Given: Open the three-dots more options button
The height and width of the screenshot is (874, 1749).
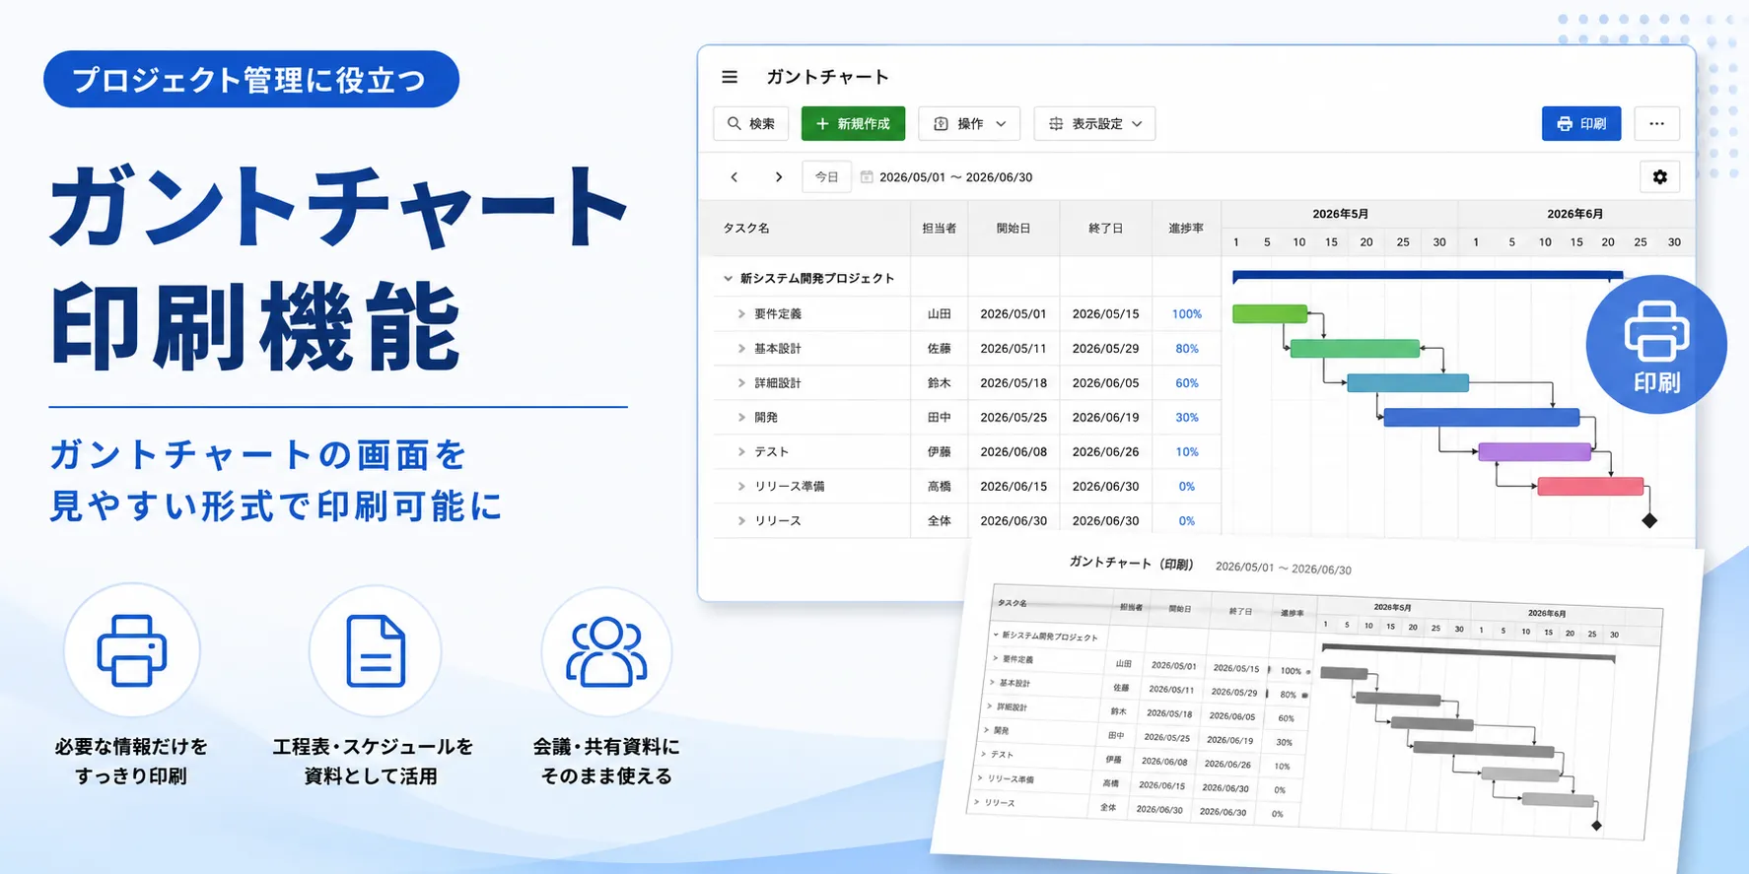Looking at the screenshot, I should click(x=1656, y=124).
